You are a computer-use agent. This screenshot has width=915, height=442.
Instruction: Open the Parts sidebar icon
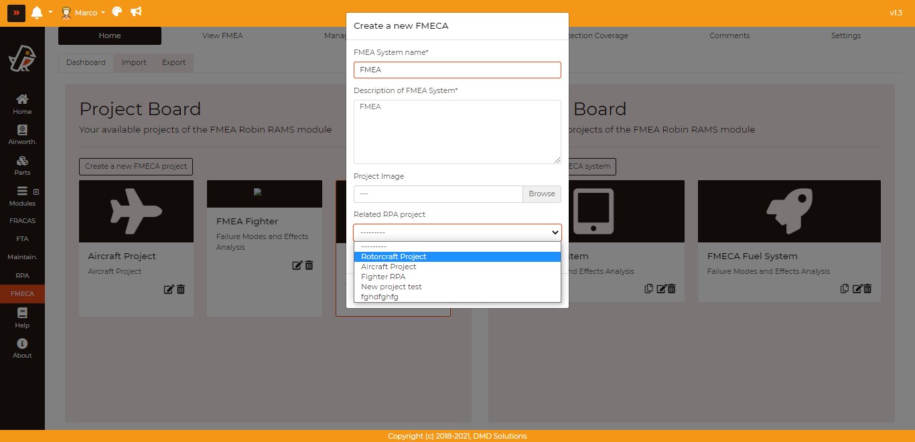(22, 165)
